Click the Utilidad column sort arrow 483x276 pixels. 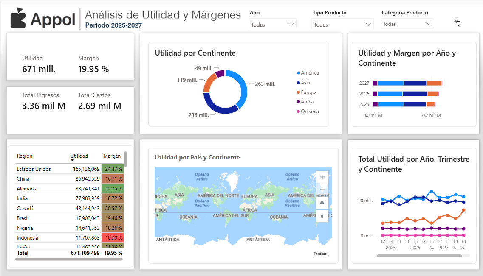[x=72, y=160]
